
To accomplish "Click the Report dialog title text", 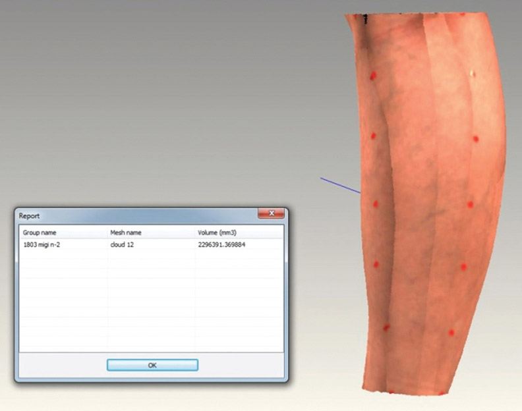I will tap(29, 216).
